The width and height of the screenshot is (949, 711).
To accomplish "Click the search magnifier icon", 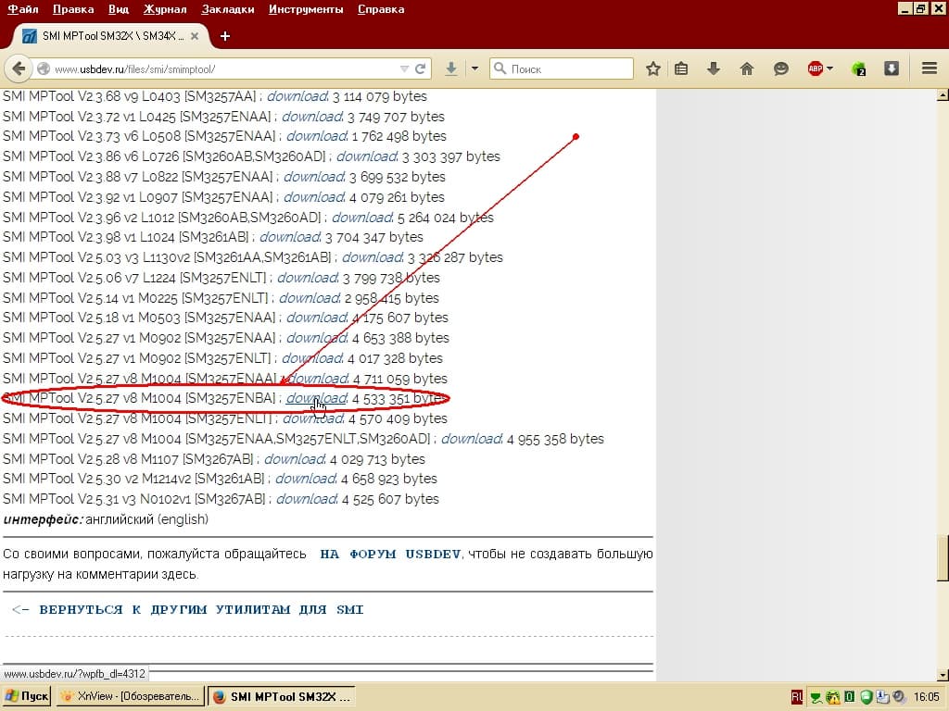I will point(500,69).
